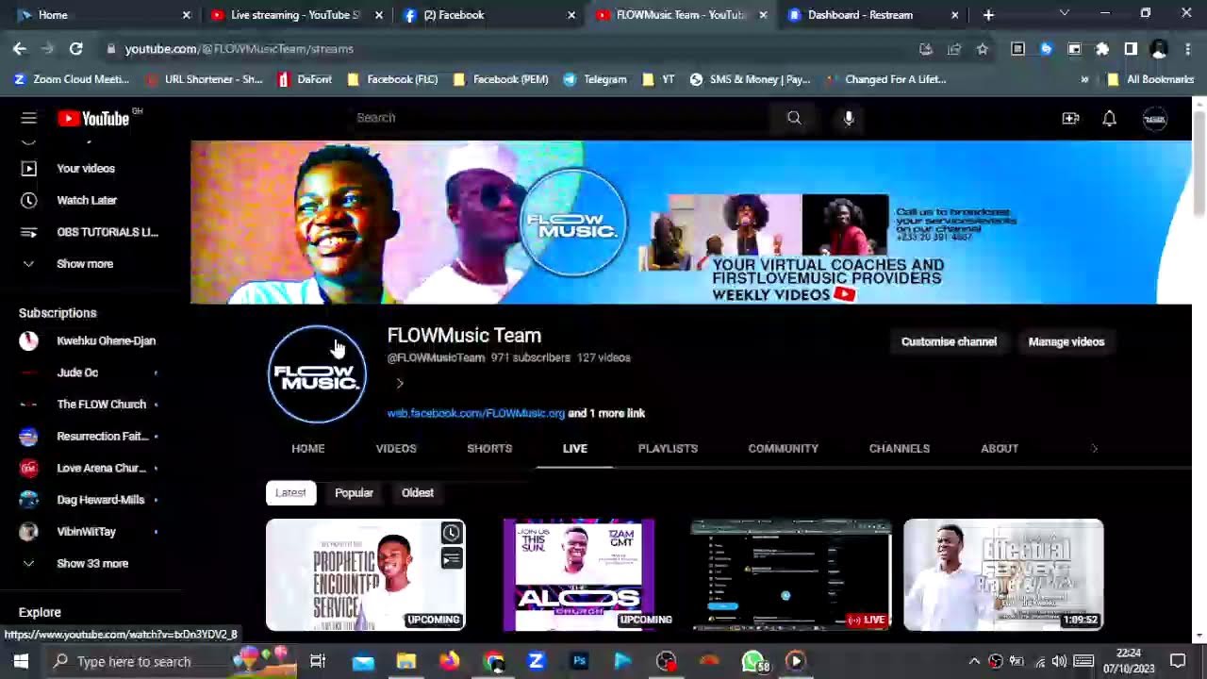Go back with browser back arrow
Viewport: 1207px width, 679px height.
click(20, 48)
